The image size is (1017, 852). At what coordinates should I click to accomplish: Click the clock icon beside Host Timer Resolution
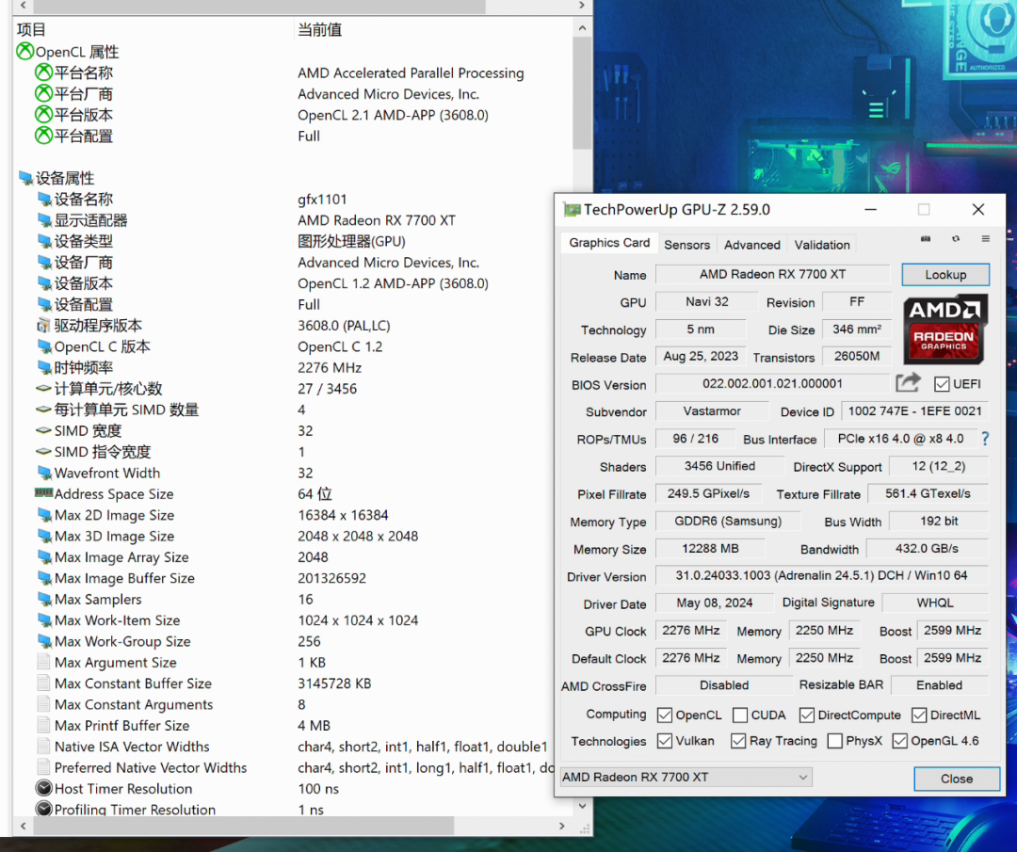pos(43,789)
